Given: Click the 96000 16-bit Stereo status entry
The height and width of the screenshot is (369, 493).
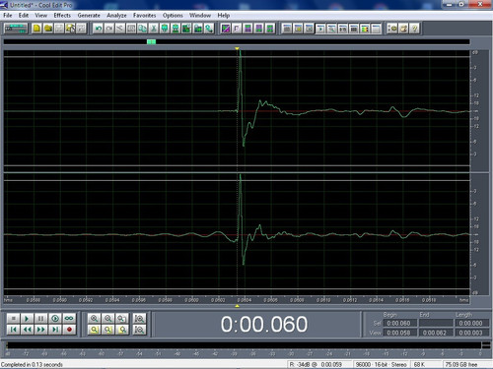Looking at the screenshot, I should [x=382, y=364].
